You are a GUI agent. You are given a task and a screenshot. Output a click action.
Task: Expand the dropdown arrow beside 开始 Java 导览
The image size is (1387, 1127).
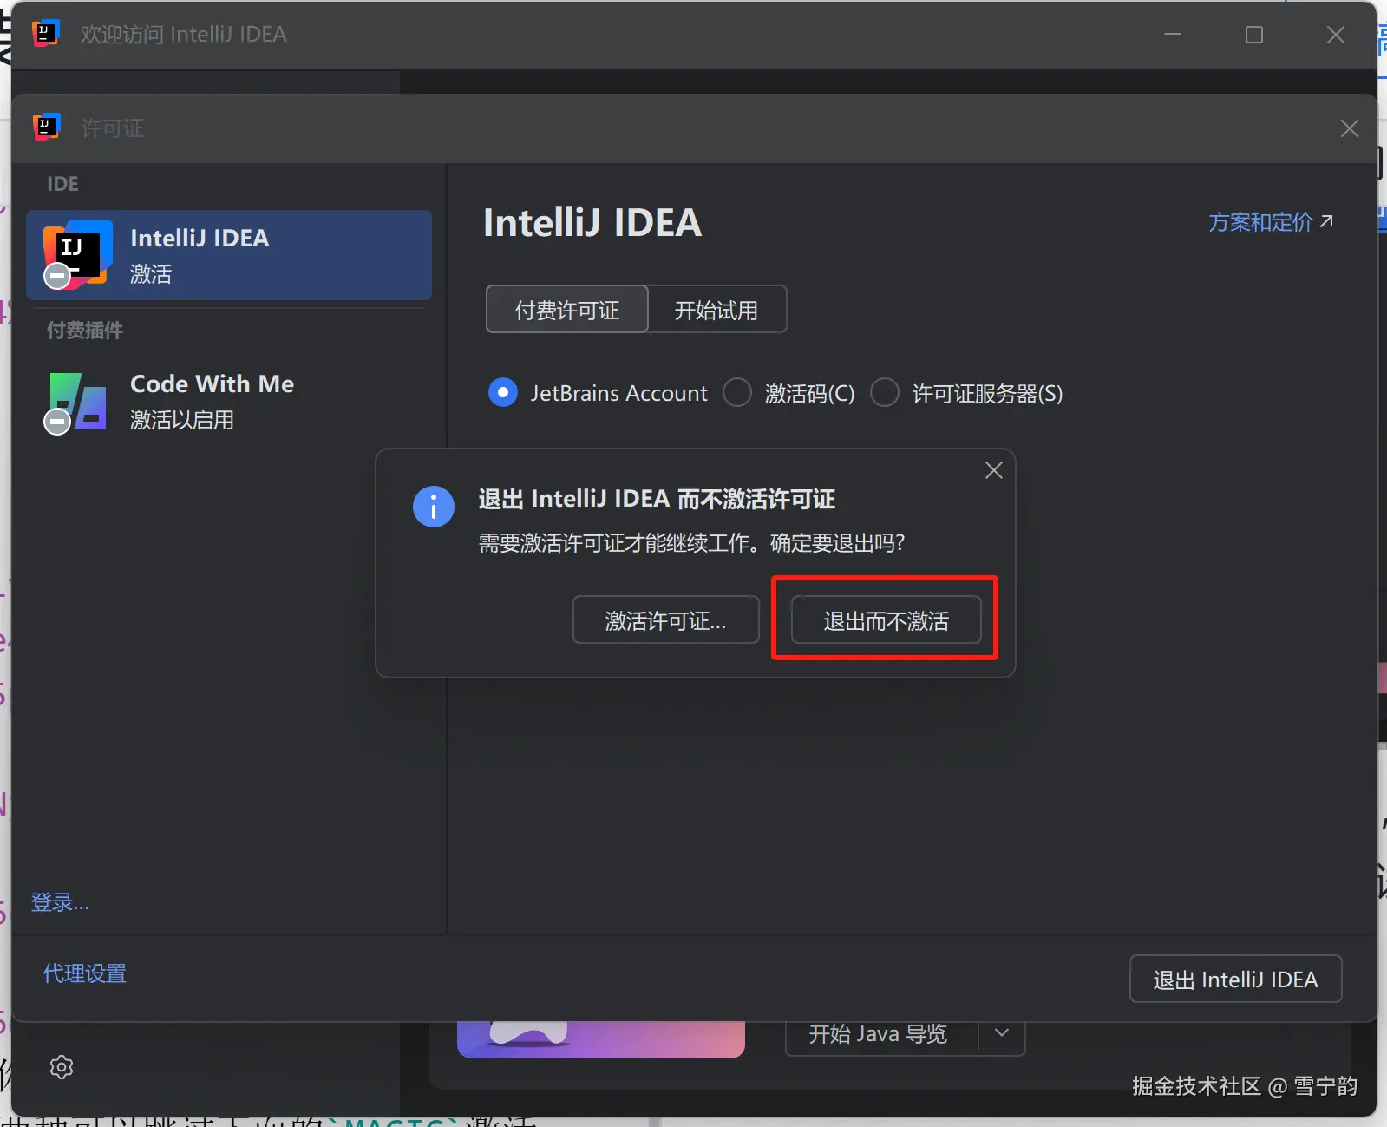[x=1002, y=1033]
